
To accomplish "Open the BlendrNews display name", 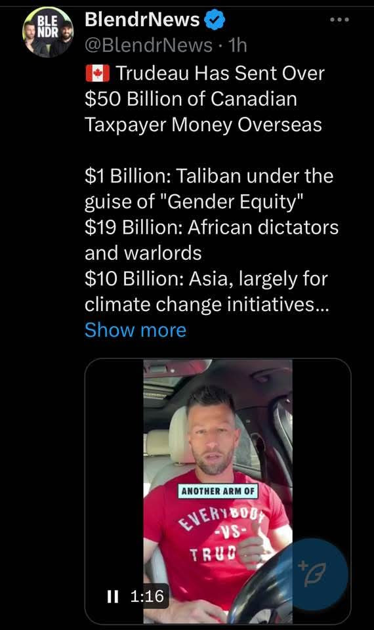I will pos(142,20).
